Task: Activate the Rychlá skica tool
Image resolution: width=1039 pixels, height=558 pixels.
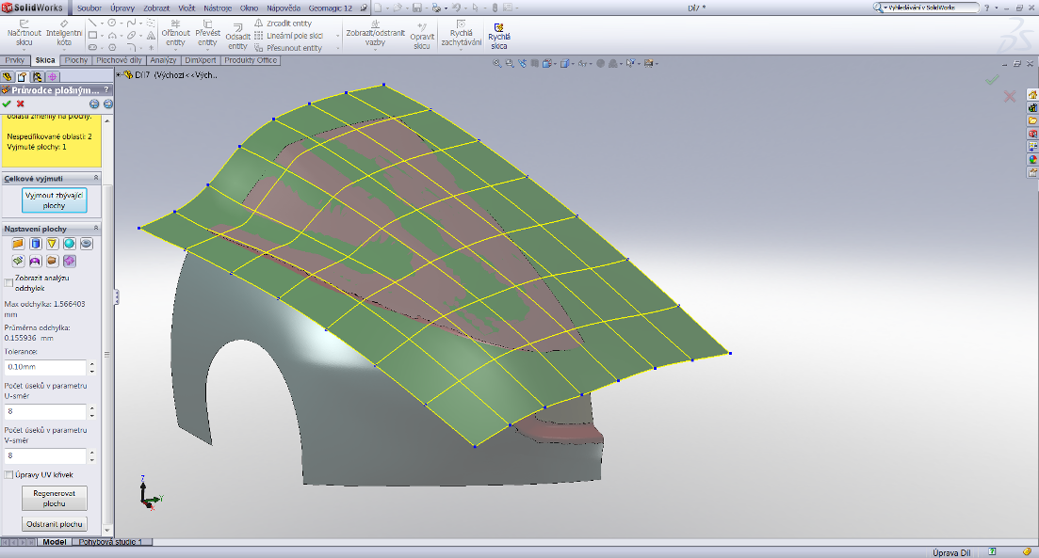Action: coord(498,34)
